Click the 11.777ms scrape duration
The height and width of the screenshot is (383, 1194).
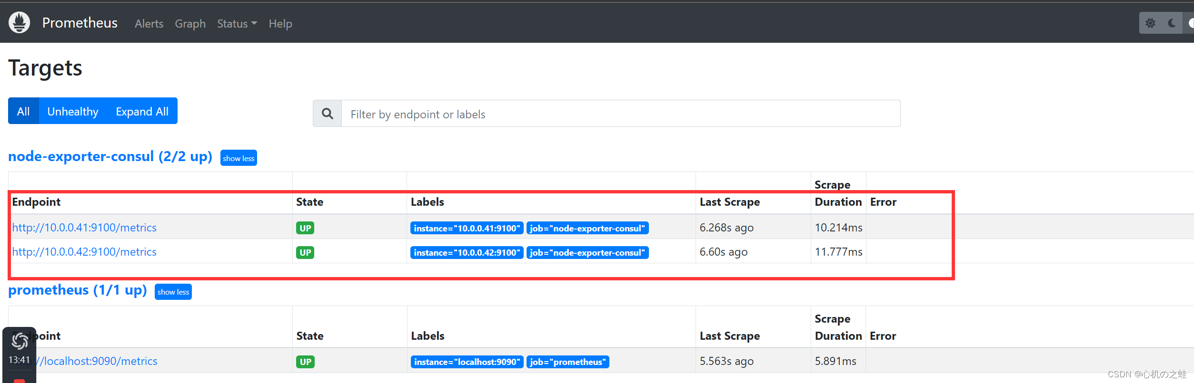coord(838,252)
